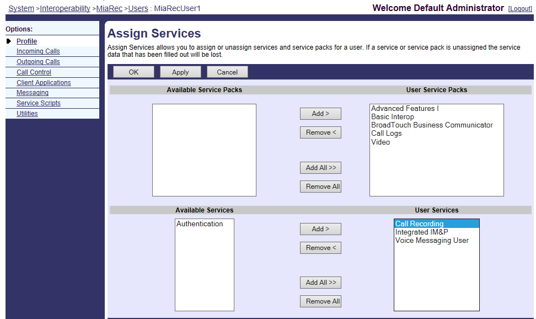Click the arrow marker beside Profile
Viewport: 536px width, 319px height.
pyautogui.click(x=9, y=41)
